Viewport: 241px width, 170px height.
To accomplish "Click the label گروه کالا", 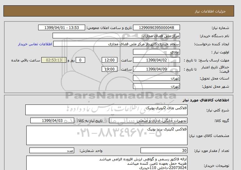I will pos(222,121).
